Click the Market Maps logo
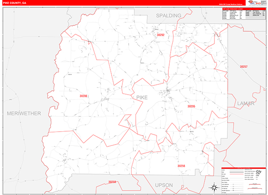The height and width of the screenshot is (195, 268). (255, 3)
